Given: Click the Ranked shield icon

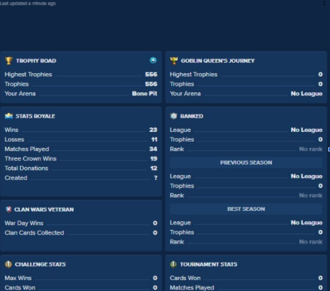Looking at the screenshot, I should [x=174, y=116].
